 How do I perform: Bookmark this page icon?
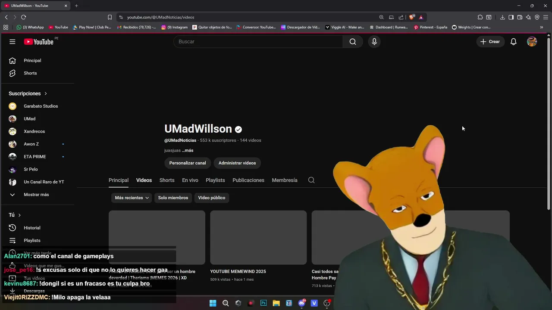tap(110, 17)
